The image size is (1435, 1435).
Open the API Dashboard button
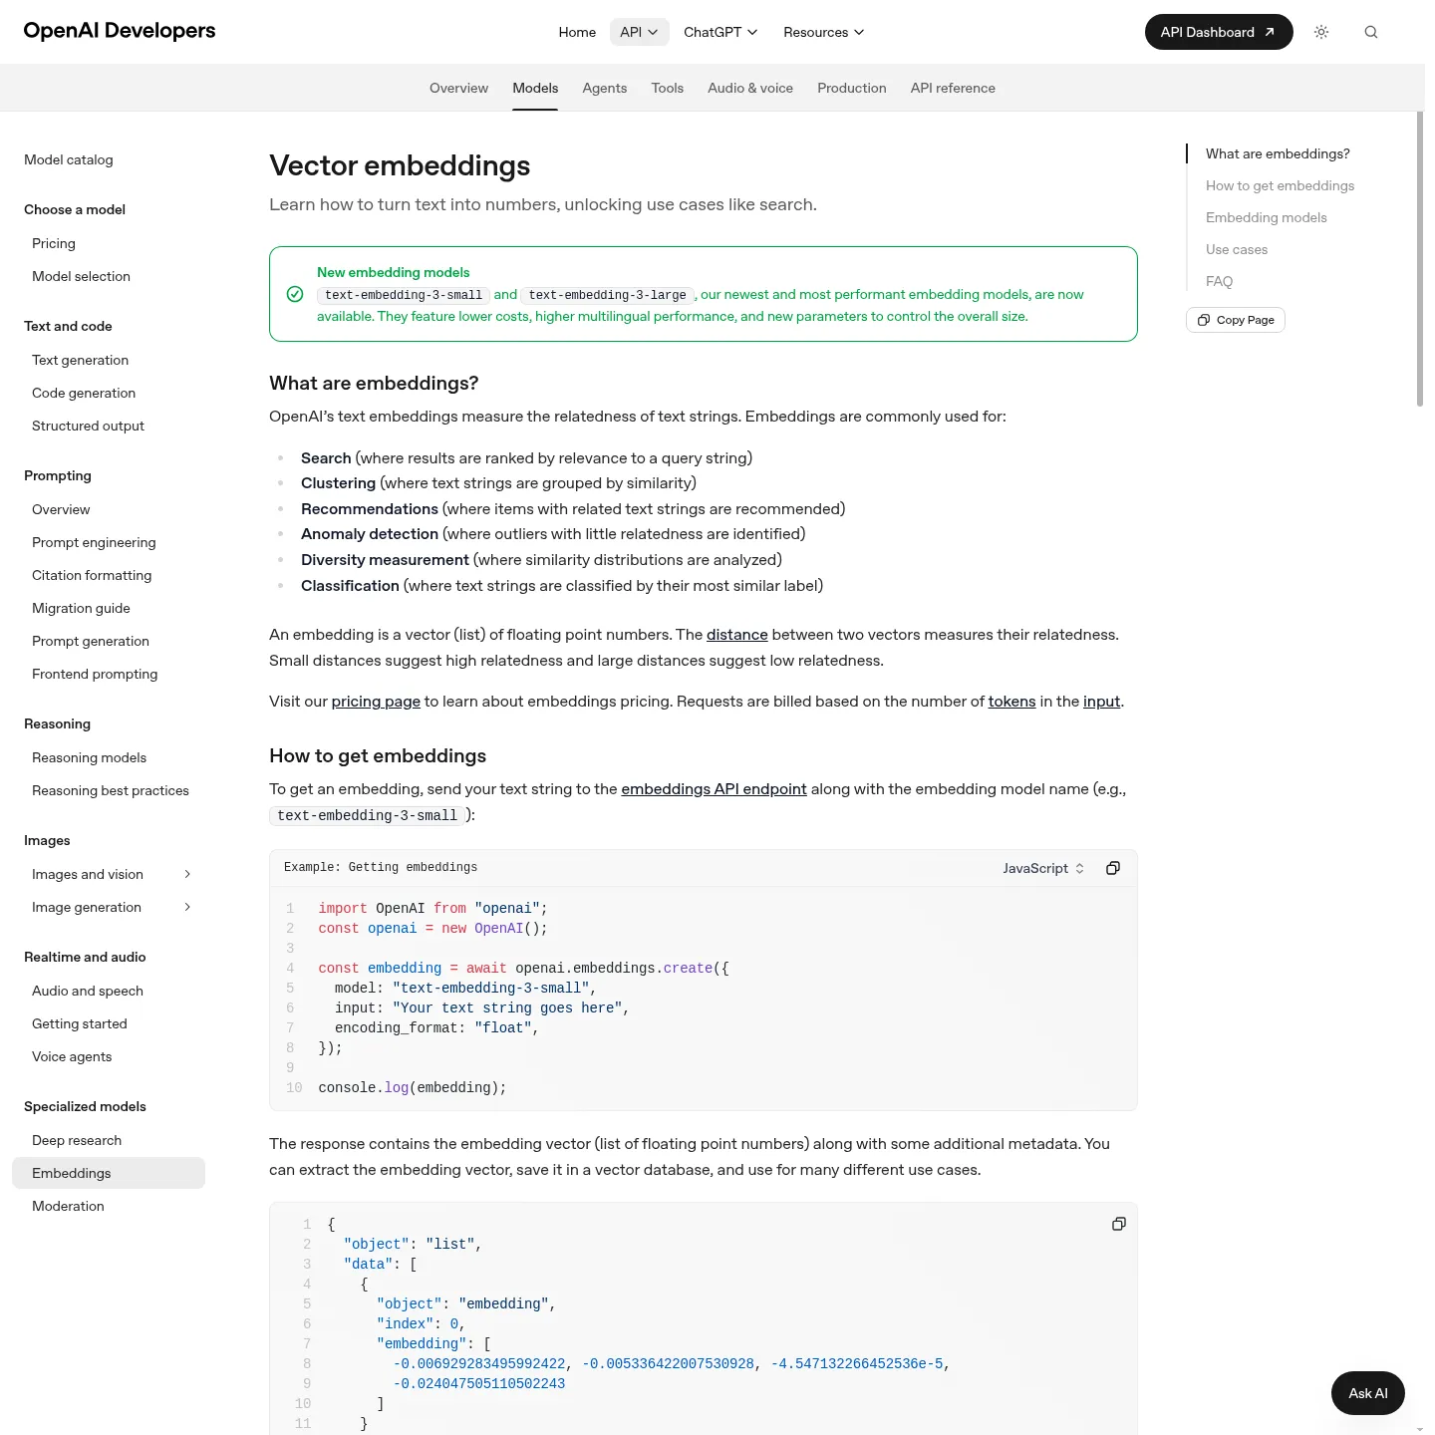pos(1219,32)
